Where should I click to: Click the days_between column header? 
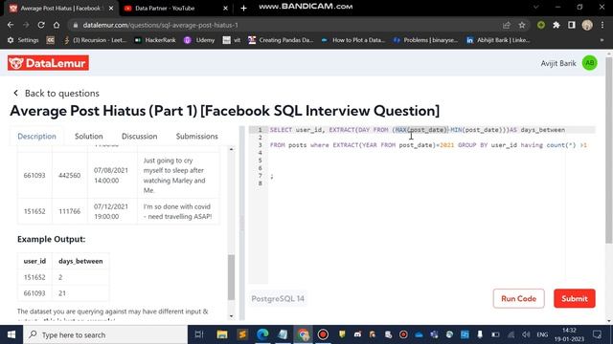(x=80, y=261)
